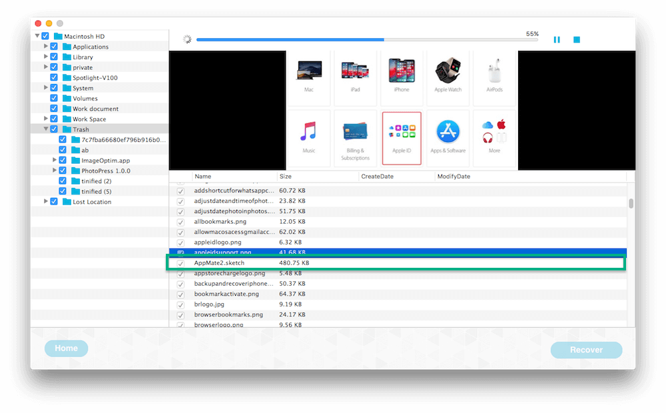Toggle checkbox for brlogo.jpg
The image size is (666, 413).
click(180, 304)
